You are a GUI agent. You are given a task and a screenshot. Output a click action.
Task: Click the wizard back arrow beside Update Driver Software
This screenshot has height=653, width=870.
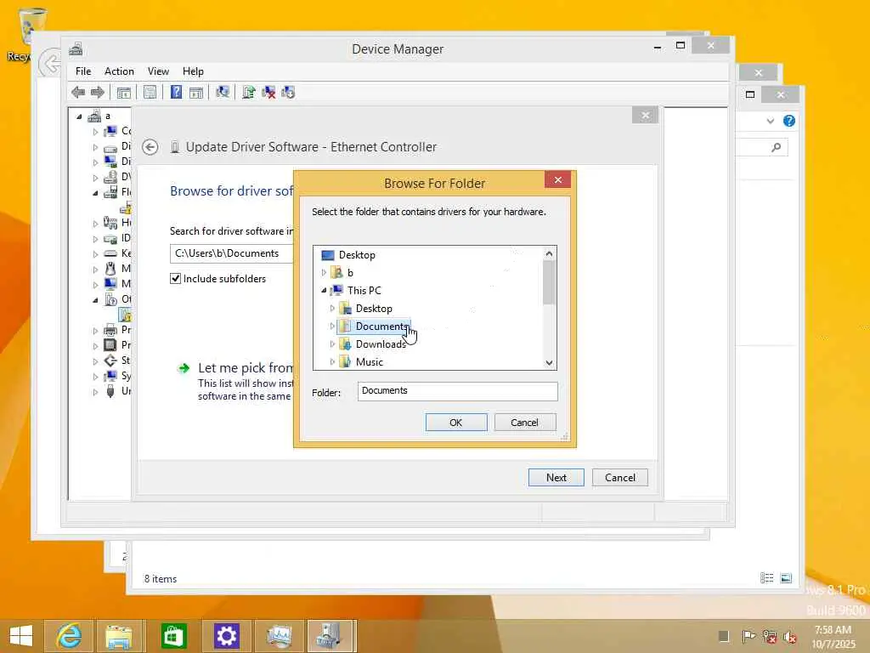150,147
